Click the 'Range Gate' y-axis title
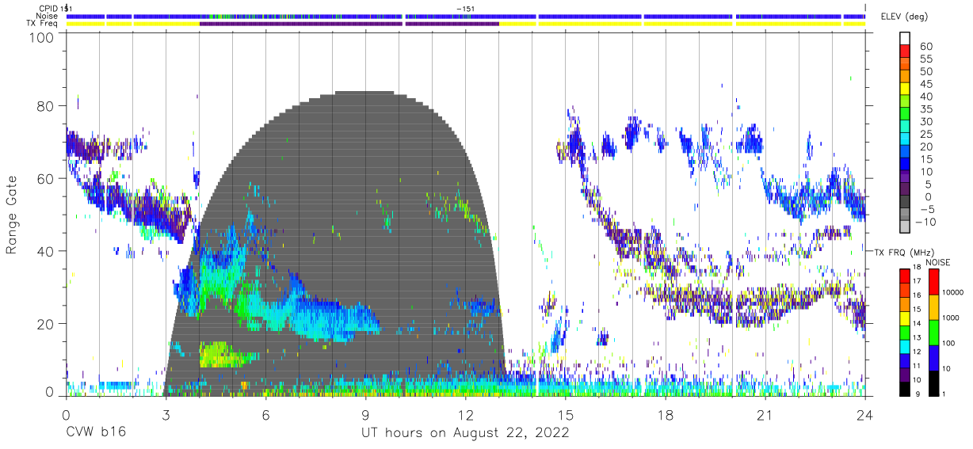Screen dimensions: 973x449 click(x=12, y=215)
